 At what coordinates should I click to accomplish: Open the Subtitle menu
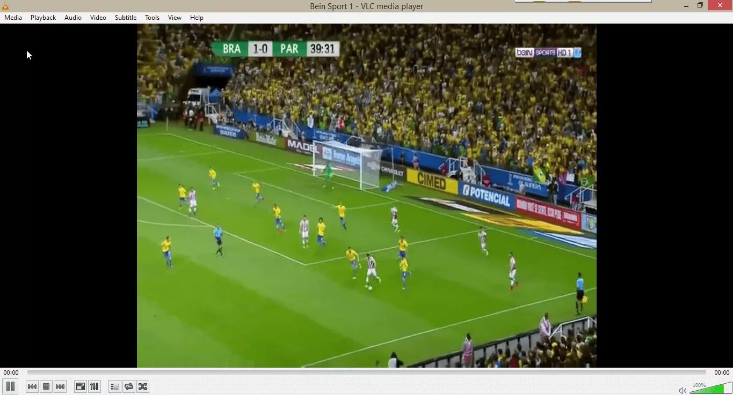[x=125, y=17]
